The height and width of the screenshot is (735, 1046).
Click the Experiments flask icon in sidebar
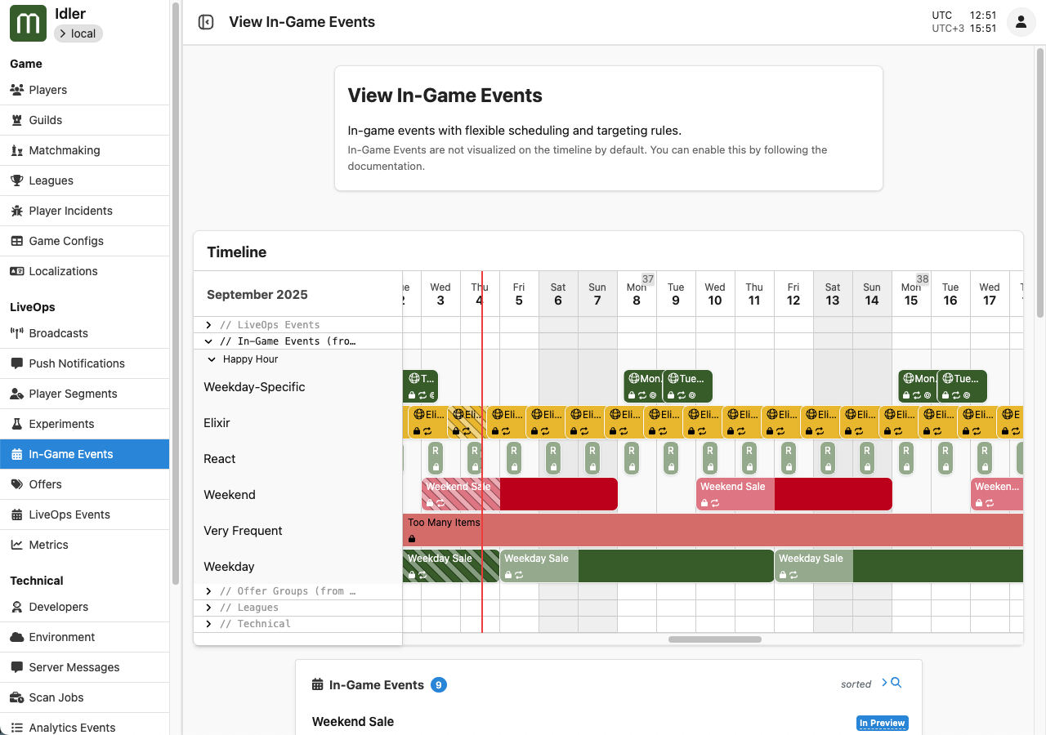click(x=16, y=424)
